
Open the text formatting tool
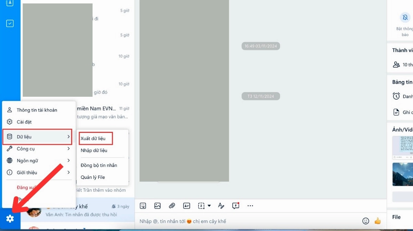221,206
